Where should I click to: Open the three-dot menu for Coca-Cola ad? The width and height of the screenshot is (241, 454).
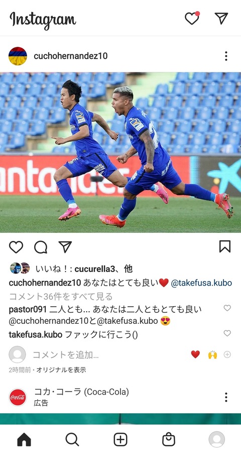[226, 397]
